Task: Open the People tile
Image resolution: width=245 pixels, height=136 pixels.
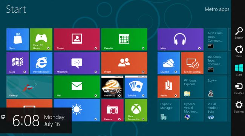Action: (x=124, y=63)
